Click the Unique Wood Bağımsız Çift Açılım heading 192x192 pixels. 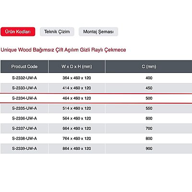[x=63, y=50]
